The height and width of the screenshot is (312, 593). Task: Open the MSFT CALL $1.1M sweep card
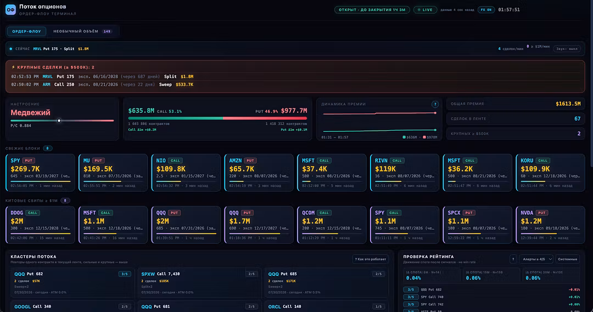click(x=113, y=225)
